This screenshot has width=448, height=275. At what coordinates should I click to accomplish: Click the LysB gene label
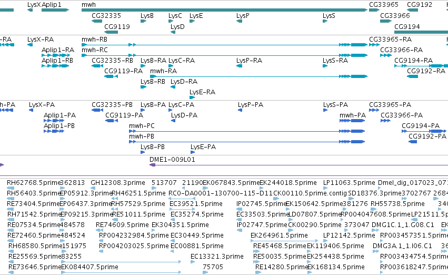click(147, 16)
